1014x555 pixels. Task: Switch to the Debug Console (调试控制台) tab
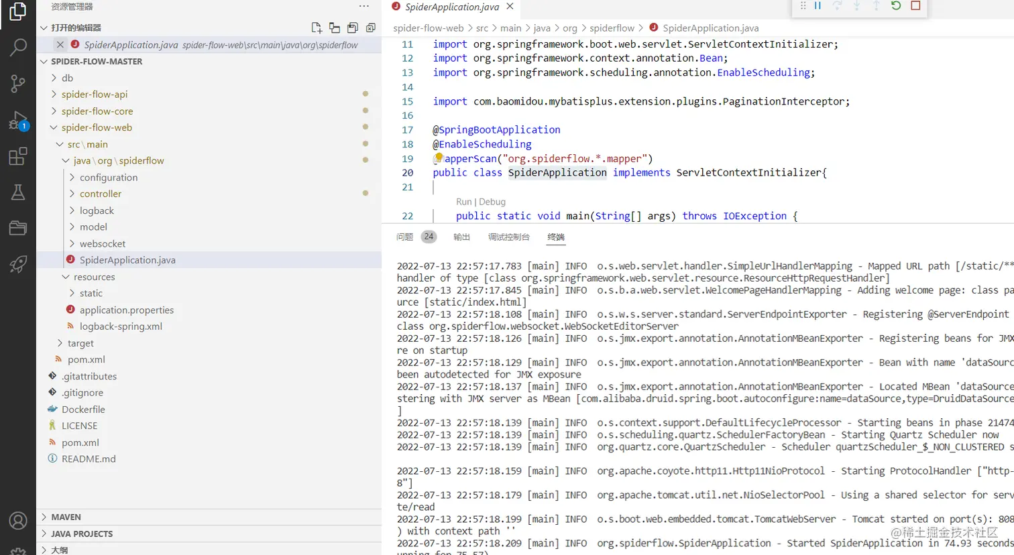(508, 237)
